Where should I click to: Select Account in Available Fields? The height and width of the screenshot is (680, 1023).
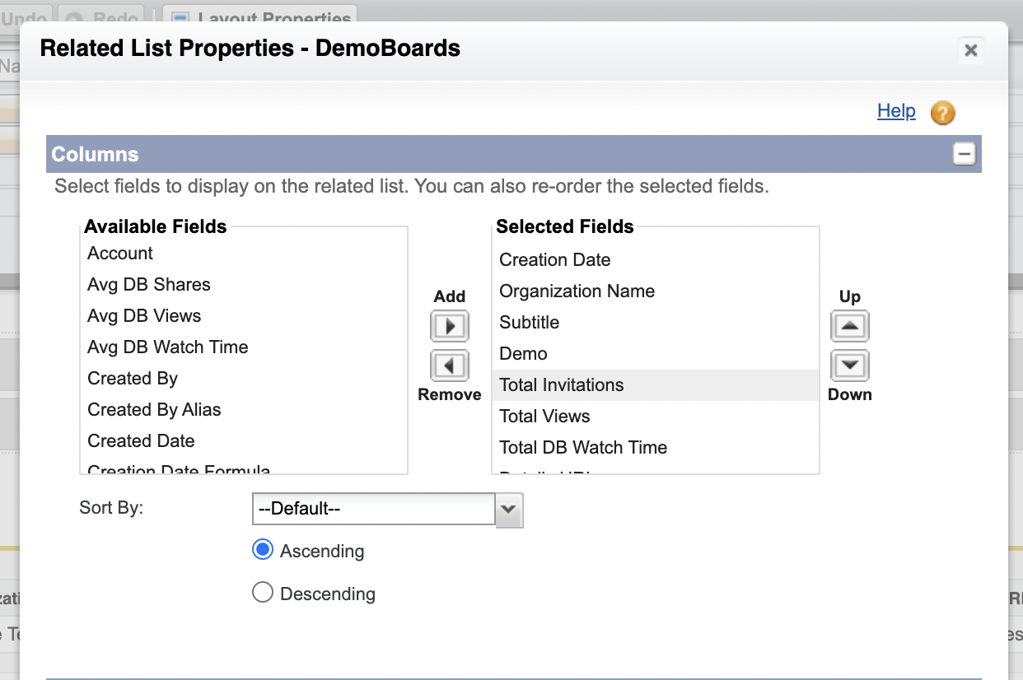coord(119,254)
